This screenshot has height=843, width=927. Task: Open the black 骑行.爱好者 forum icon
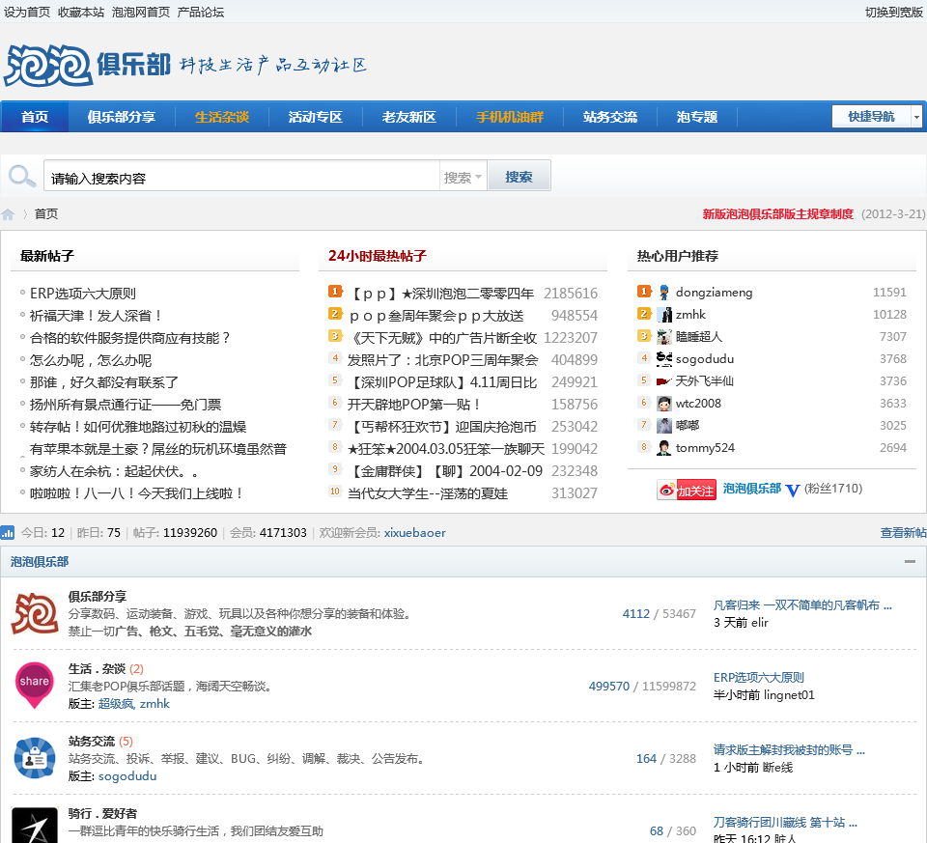coord(35,826)
